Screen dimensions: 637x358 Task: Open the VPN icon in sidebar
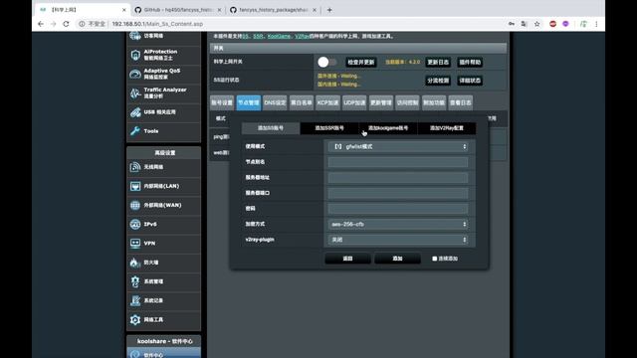click(135, 243)
